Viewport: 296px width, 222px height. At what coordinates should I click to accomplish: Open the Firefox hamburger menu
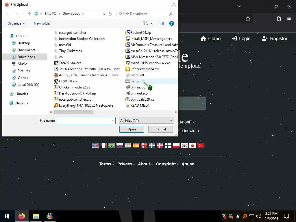(x=289, y=18)
